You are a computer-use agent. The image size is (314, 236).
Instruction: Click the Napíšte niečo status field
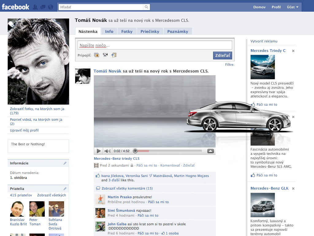coord(155,45)
